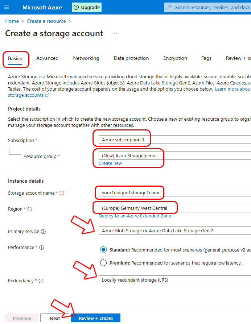This screenshot has height=324, width=251.
Task: Click the magnifier search icon
Action: [169, 8]
